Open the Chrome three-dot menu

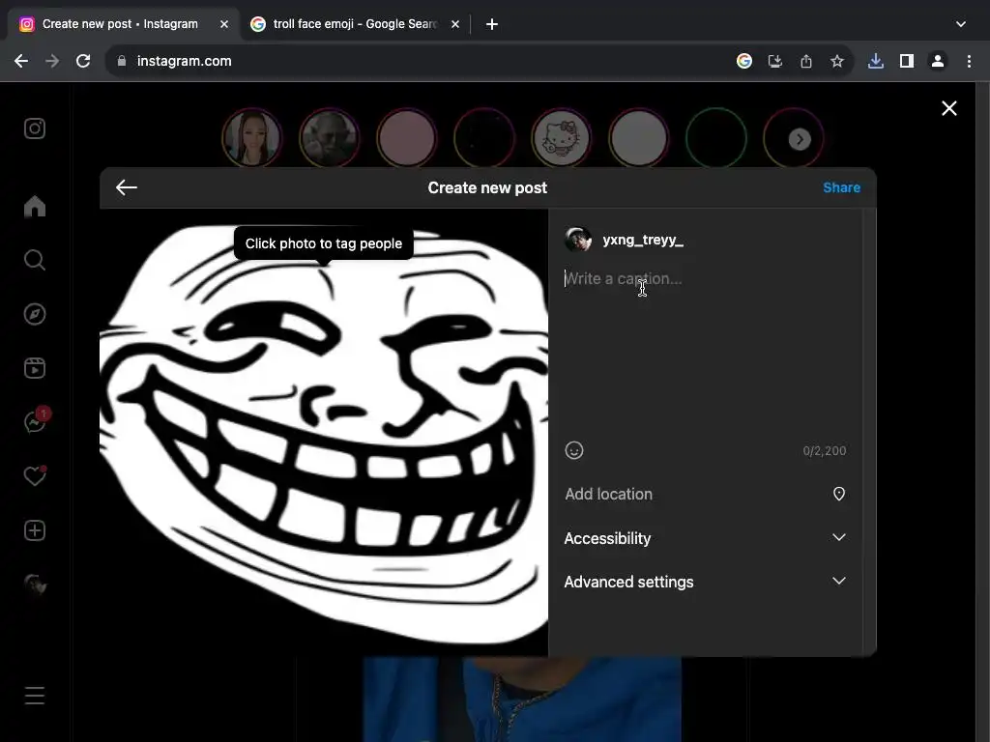969,61
